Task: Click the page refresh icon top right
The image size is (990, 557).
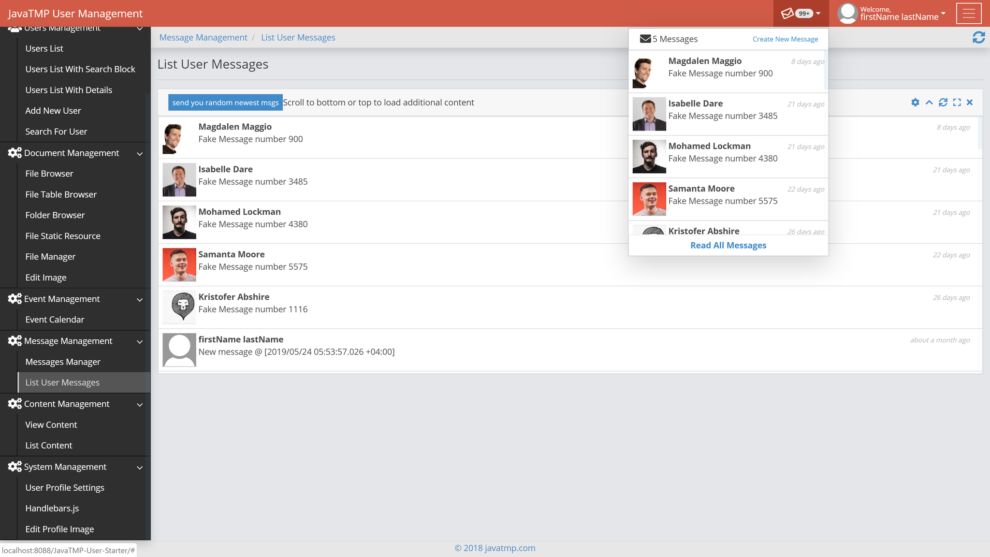Action: pos(979,37)
